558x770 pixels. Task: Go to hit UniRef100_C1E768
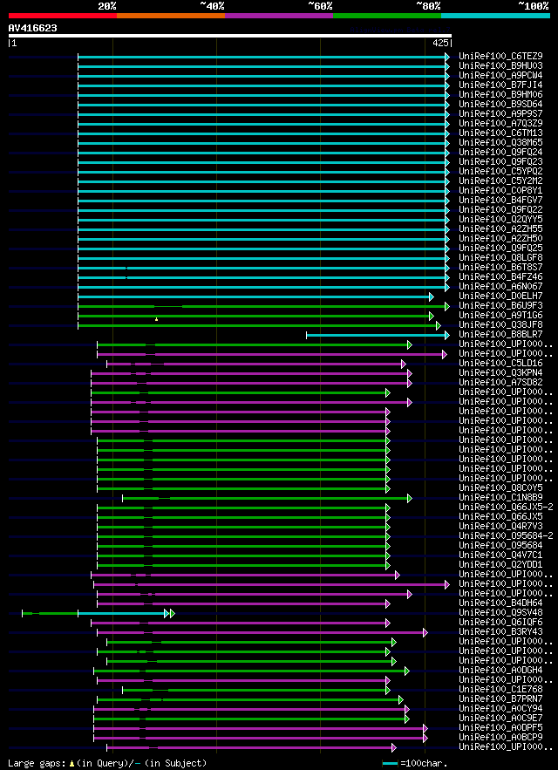click(x=500, y=689)
